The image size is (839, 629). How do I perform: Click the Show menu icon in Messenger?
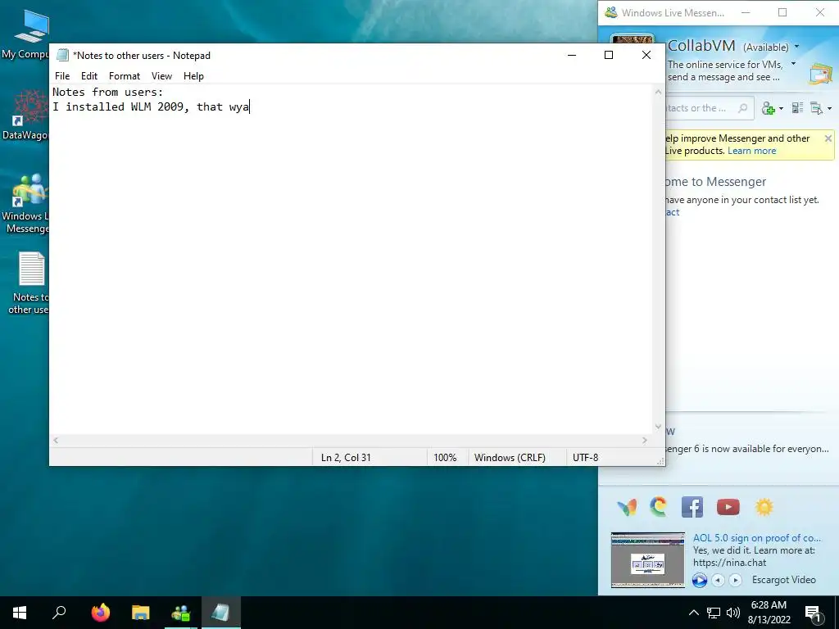tap(817, 108)
